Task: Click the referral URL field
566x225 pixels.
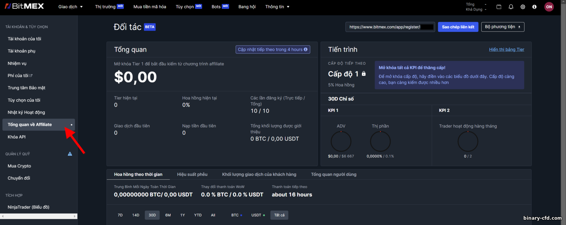Action: [390, 27]
